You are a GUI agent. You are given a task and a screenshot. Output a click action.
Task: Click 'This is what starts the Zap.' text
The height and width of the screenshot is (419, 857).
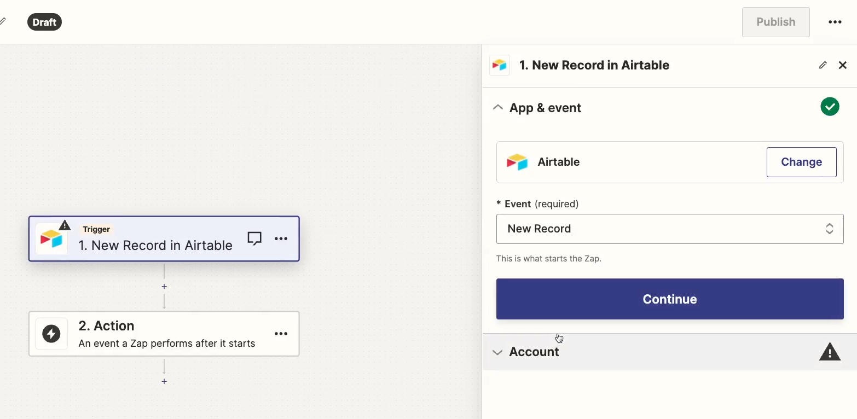pyautogui.click(x=548, y=258)
